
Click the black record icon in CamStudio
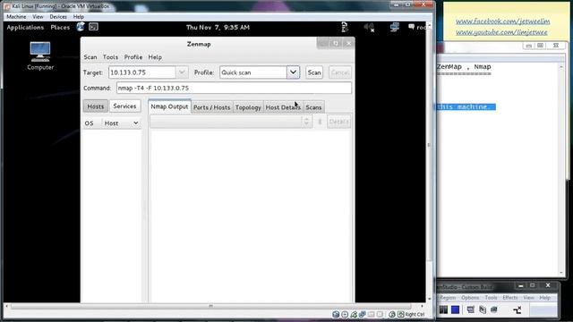pos(443,310)
